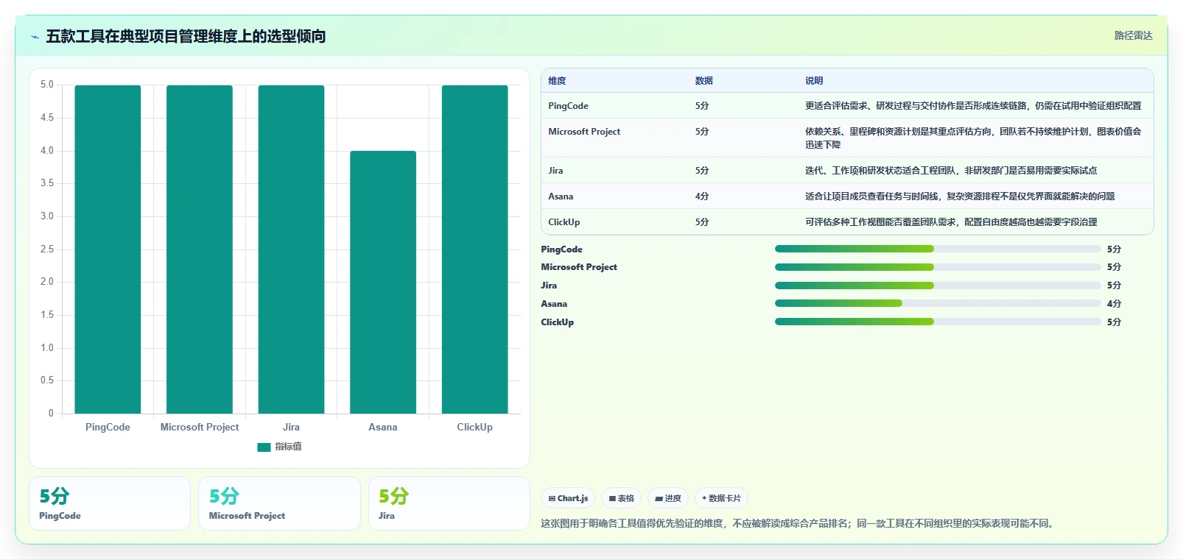Click the PingCode description starting 更适合评估需求

point(973,106)
